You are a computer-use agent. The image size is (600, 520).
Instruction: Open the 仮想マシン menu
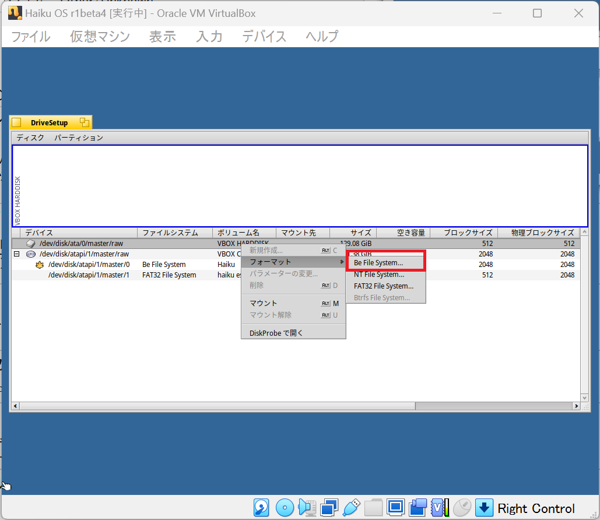tap(100, 36)
